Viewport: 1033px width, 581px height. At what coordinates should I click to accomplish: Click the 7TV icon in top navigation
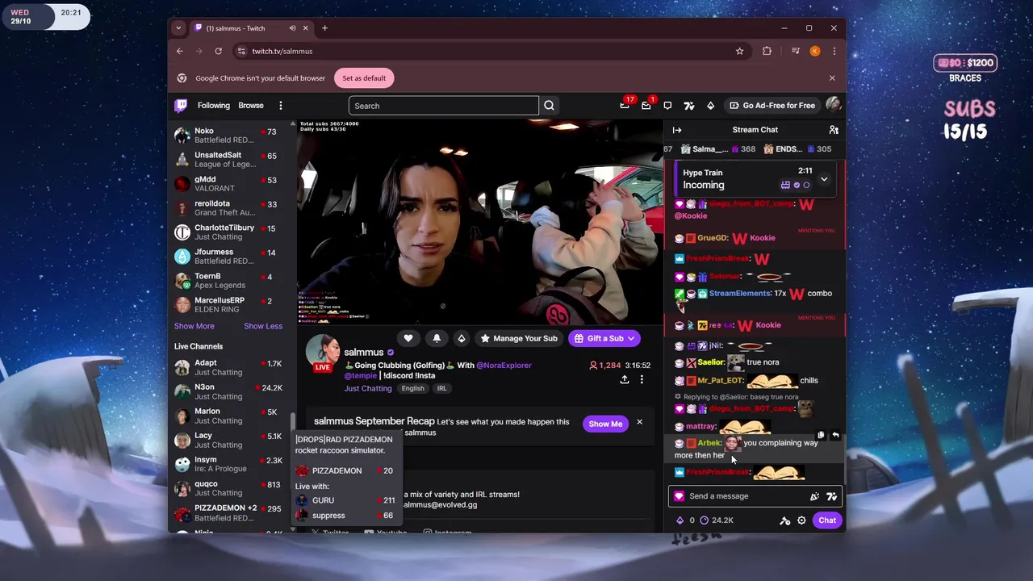tap(689, 106)
